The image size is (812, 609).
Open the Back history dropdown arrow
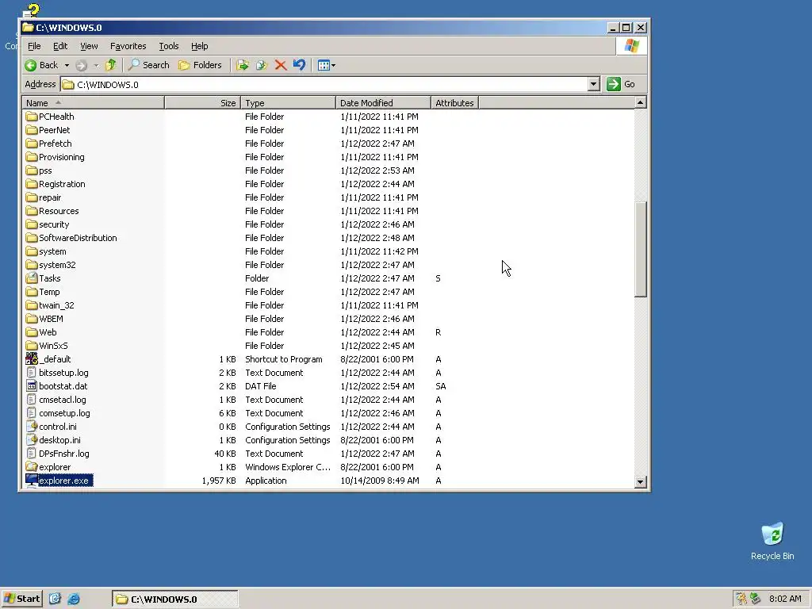click(67, 65)
